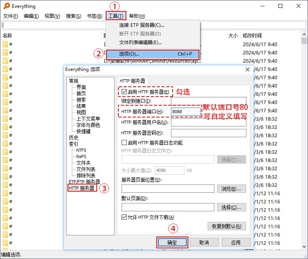Open the 工具(T) menu
Image resolution: width=308 pixels, height=259 pixels.
pos(116,16)
